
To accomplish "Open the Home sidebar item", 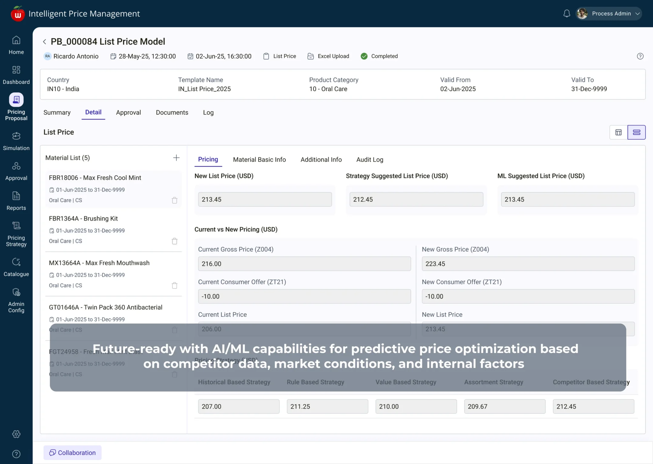I will [x=16, y=45].
